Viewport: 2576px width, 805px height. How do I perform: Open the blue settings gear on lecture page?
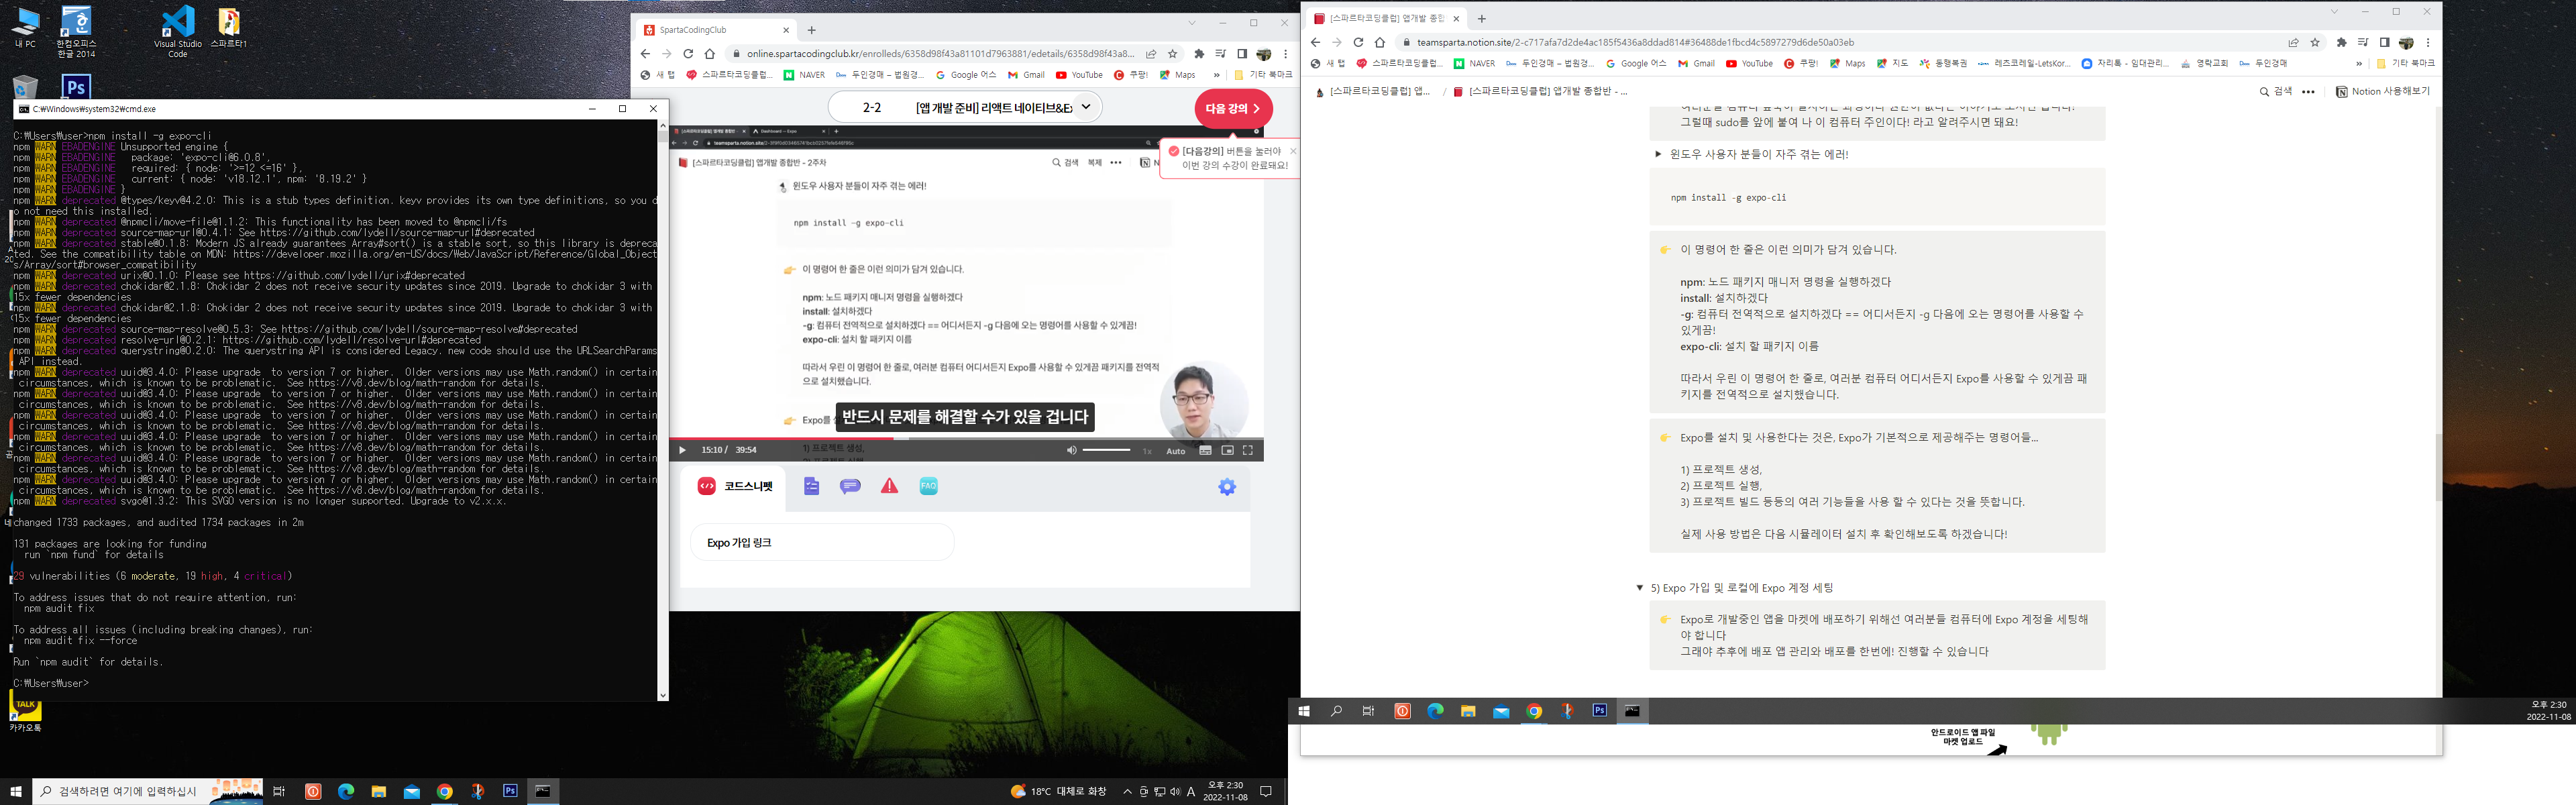pos(1227,487)
